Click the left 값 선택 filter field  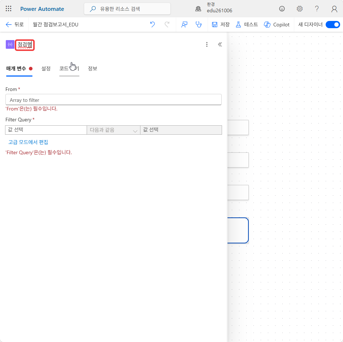click(46, 130)
